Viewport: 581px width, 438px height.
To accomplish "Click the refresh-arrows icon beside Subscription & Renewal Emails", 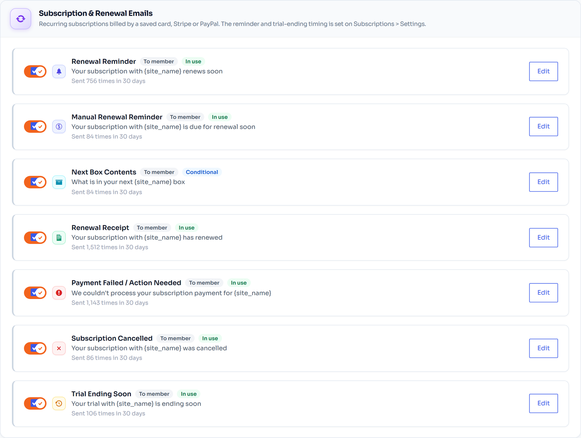I will 21,19.
